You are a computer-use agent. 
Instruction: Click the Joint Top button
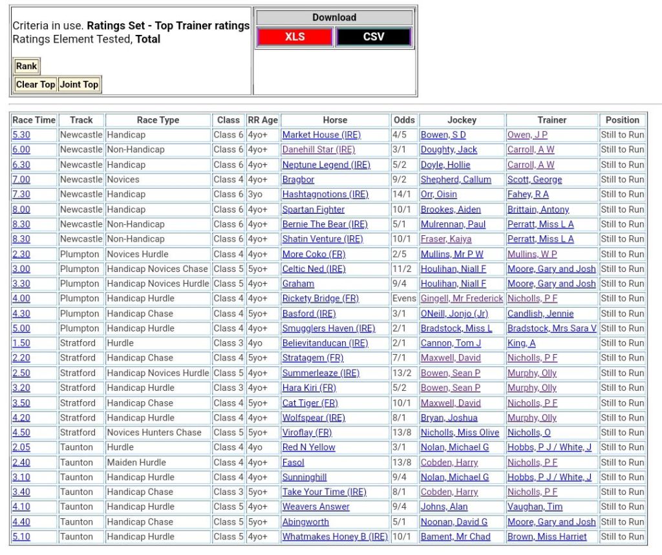point(79,85)
